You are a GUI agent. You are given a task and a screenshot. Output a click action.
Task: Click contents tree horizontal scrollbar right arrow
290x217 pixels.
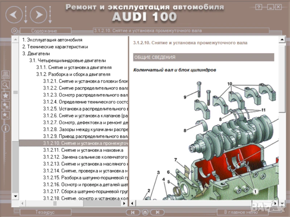click(x=125, y=204)
